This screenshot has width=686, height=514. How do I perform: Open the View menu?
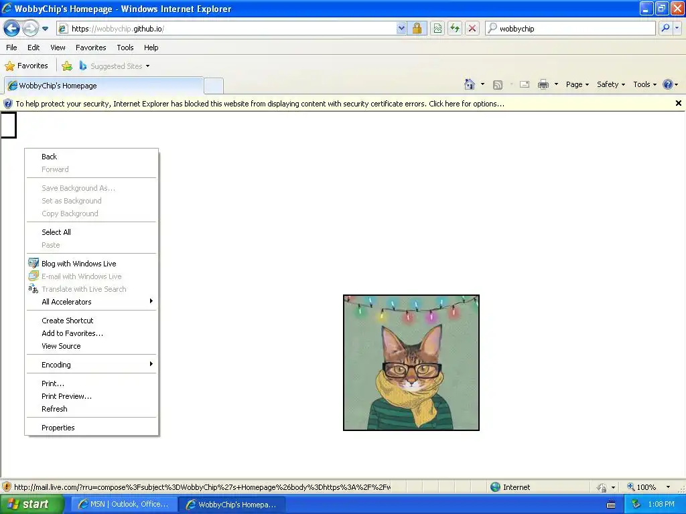58,48
